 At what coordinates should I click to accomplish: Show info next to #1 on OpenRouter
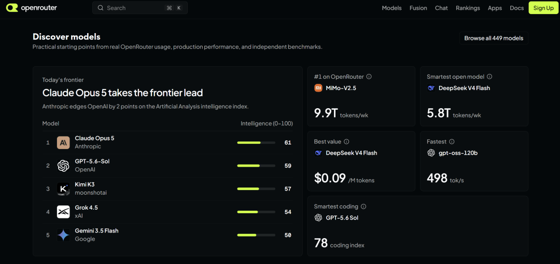369,76
